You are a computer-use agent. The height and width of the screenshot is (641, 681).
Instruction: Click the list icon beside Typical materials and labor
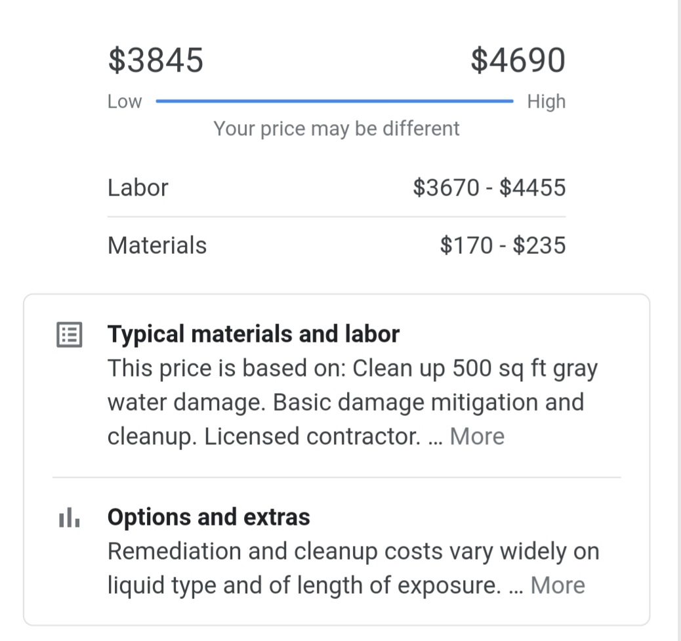coord(69,335)
